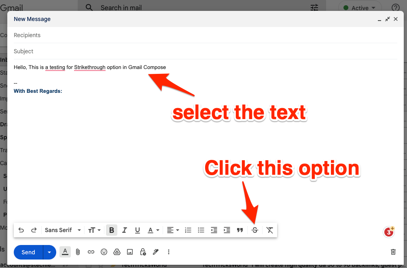Open the Send options arrow dropdown

click(x=49, y=252)
